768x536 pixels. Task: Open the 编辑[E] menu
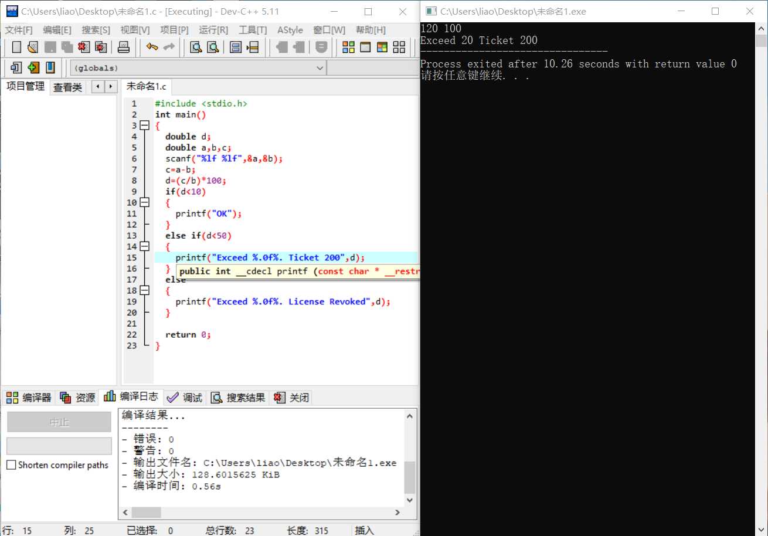point(57,30)
